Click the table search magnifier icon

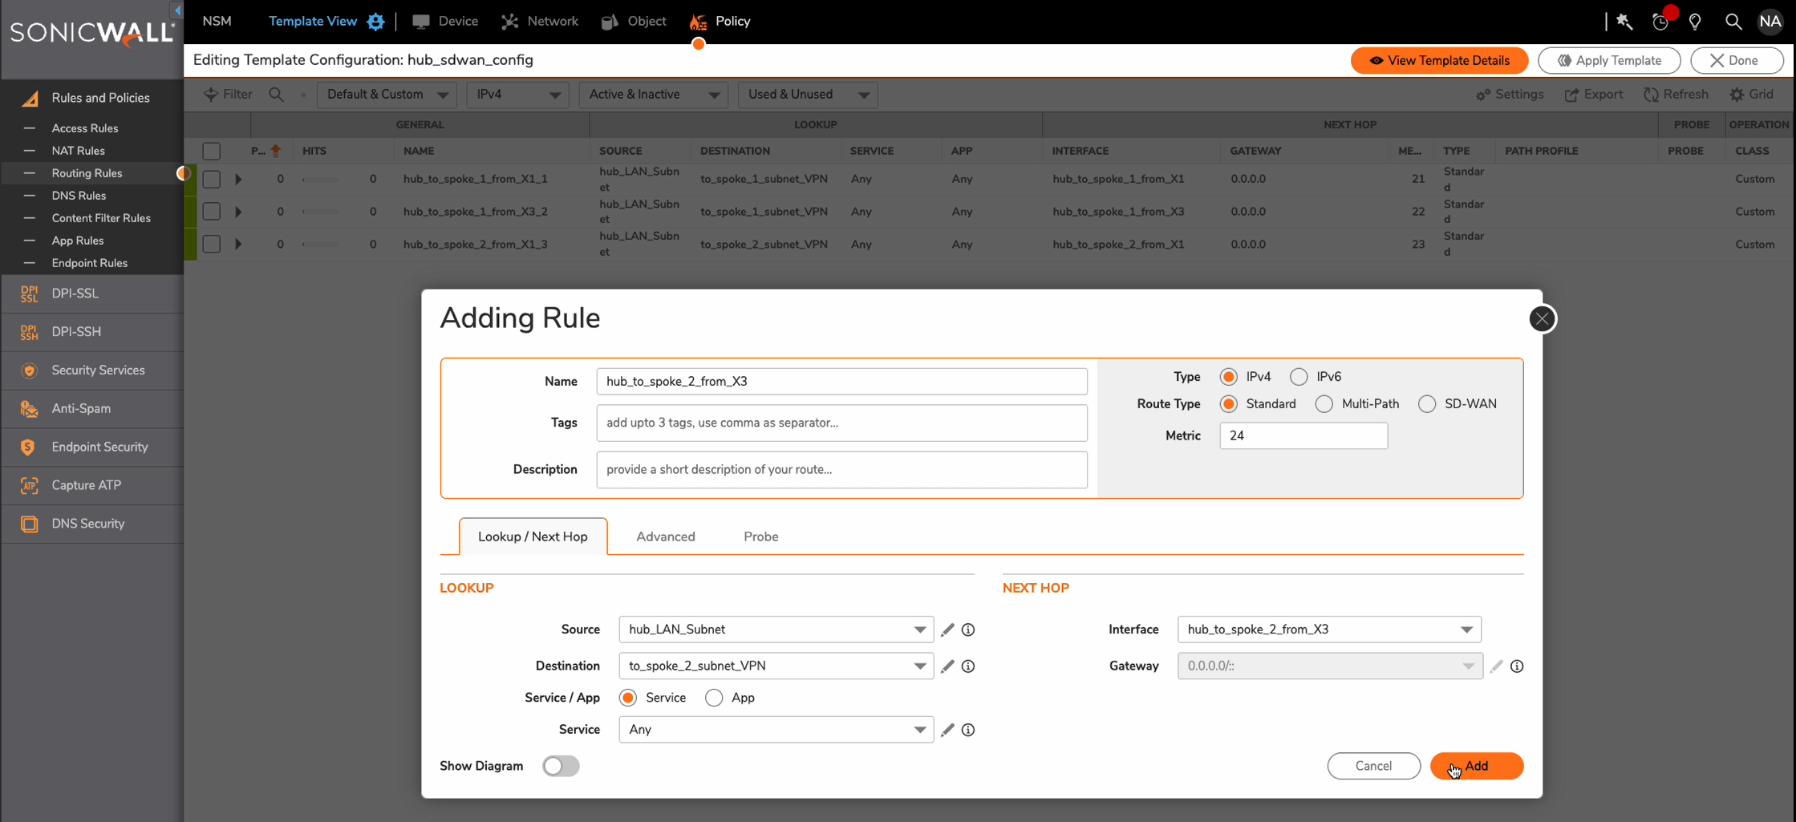(277, 95)
